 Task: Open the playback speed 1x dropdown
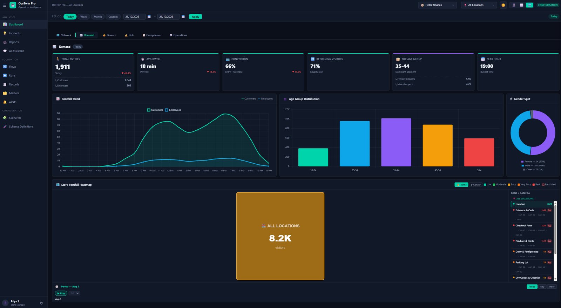[x=75, y=293]
